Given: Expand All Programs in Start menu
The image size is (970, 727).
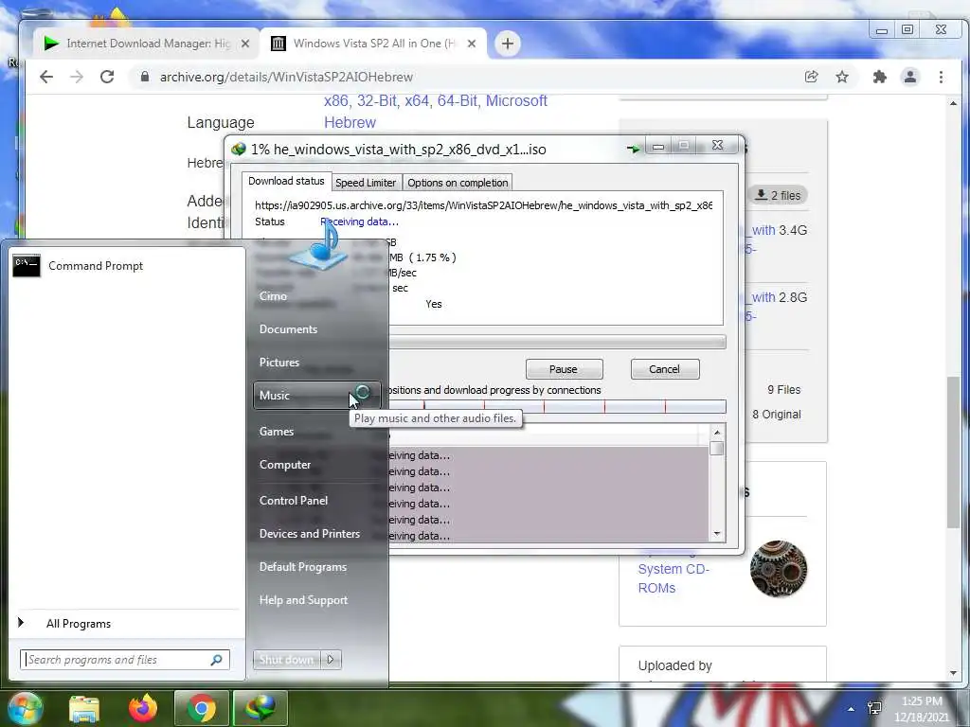Looking at the screenshot, I should [x=79, y=624].
